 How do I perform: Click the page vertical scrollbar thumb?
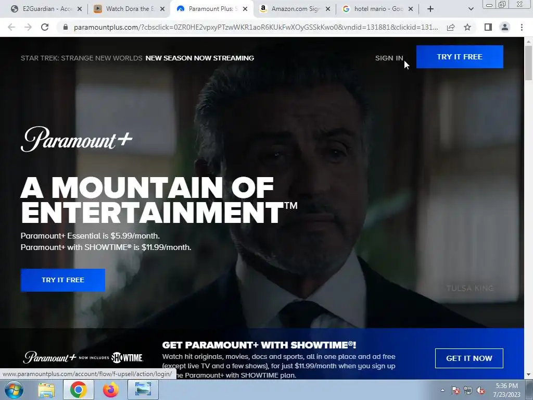pyautogui.click(x=528, y=63)
